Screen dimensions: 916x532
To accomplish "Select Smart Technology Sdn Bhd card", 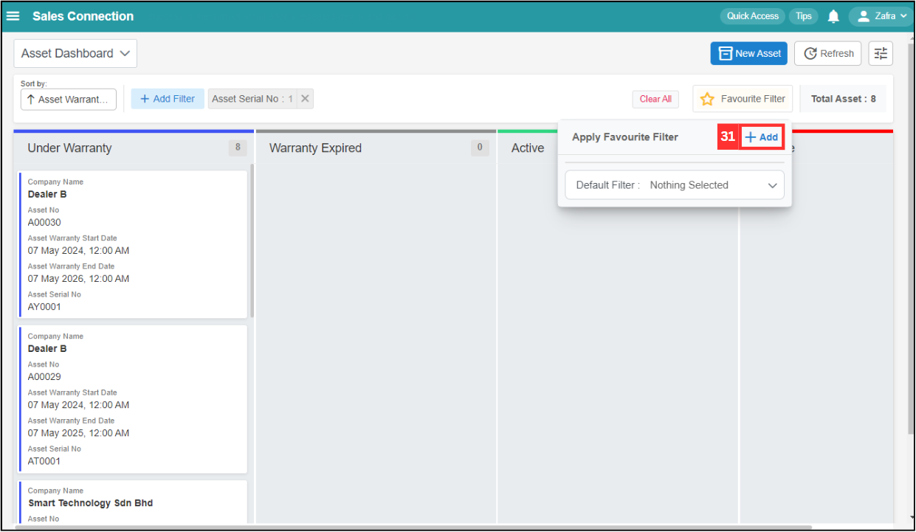I will [x=133, y=502].
